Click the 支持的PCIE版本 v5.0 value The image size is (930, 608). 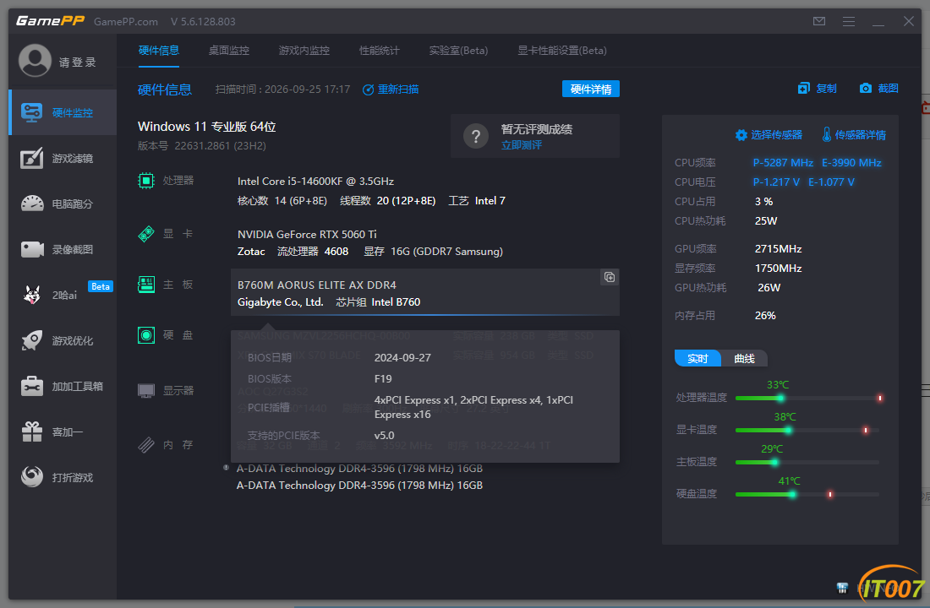click(385, 436)
